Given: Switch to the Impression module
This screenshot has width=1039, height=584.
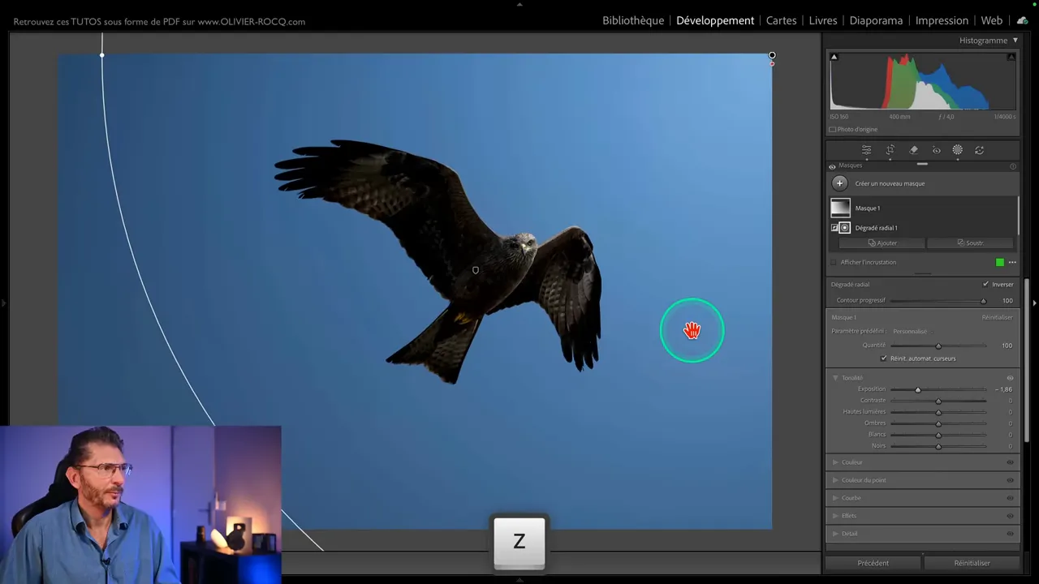Looking at the screenshot, I should (941, 20).
